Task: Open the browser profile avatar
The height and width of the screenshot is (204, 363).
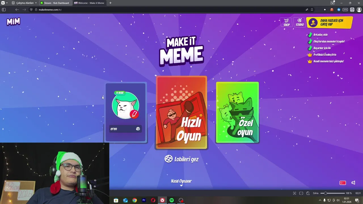Action: coord(359,10)
